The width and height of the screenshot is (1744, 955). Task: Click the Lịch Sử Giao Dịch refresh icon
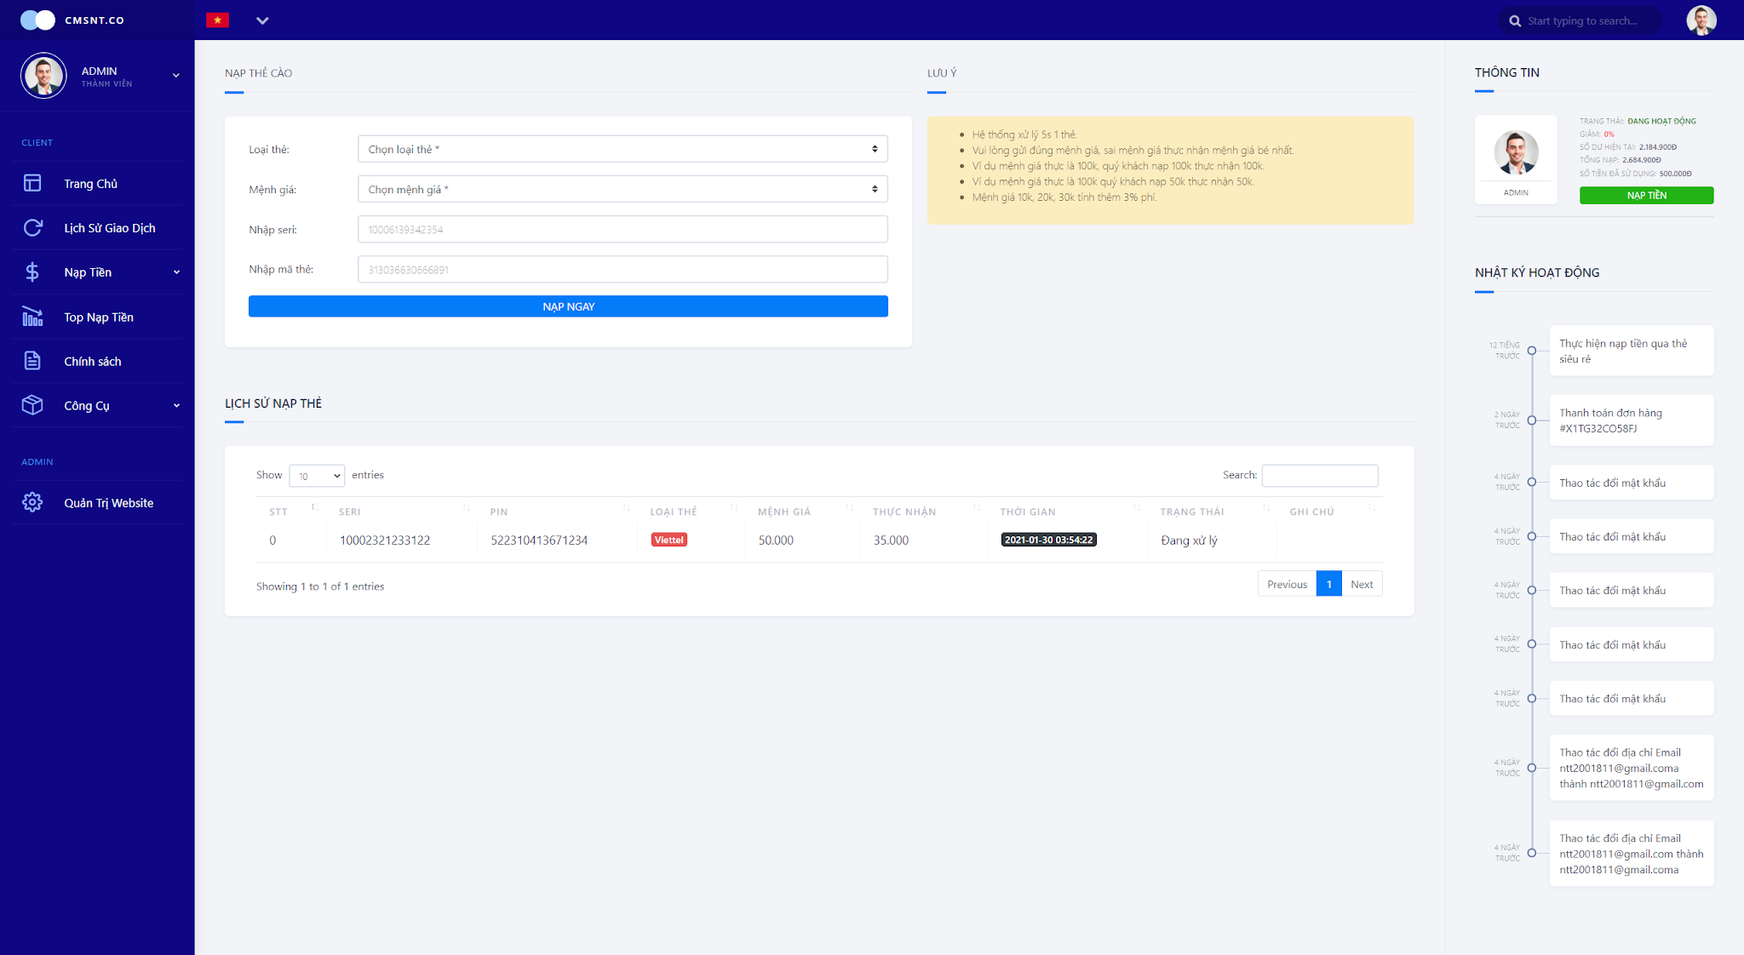(32, 227)
